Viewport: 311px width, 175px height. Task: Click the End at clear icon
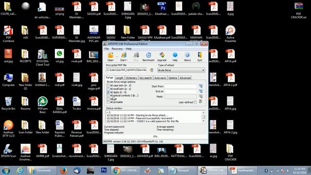click(x=201, y=91)
